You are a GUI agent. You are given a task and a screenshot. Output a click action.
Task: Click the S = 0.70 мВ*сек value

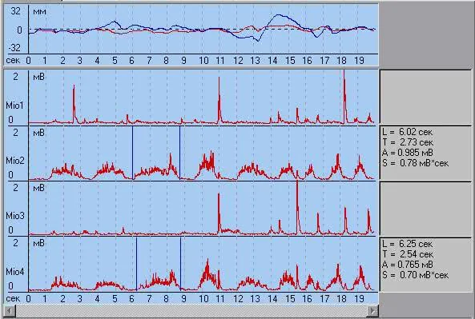click(x=415, y=275)
